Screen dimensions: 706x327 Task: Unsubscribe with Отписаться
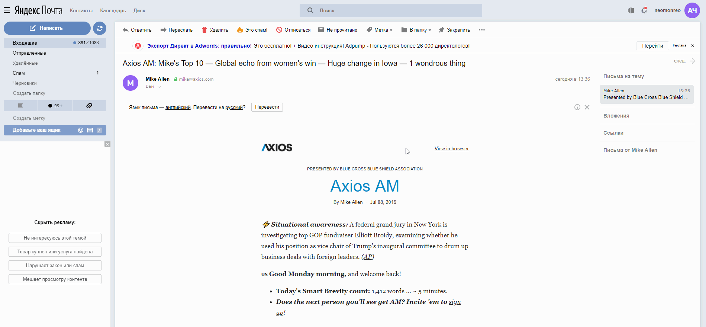coord(293,30)
